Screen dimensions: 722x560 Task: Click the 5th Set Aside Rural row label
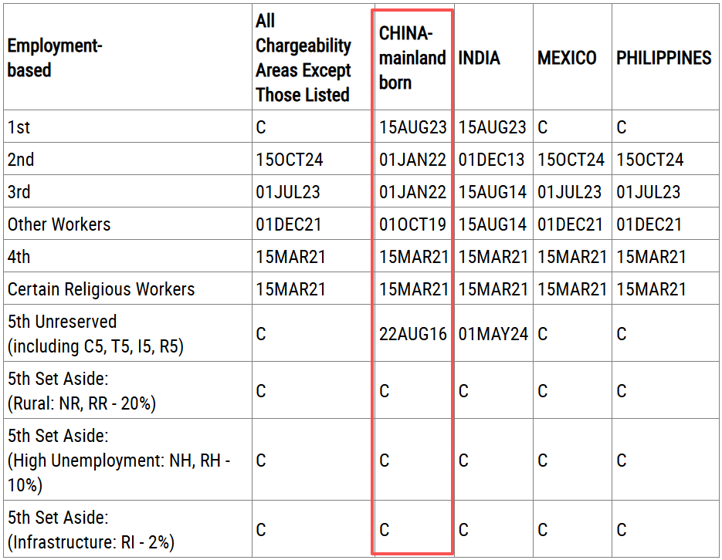82,391
